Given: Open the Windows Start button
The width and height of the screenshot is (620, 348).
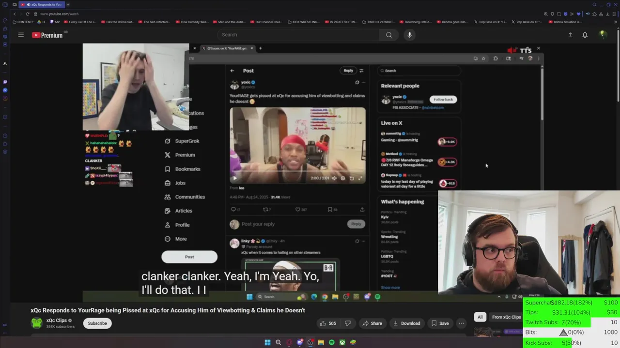Looking at the screenshot, I should (x=267, y=342).
